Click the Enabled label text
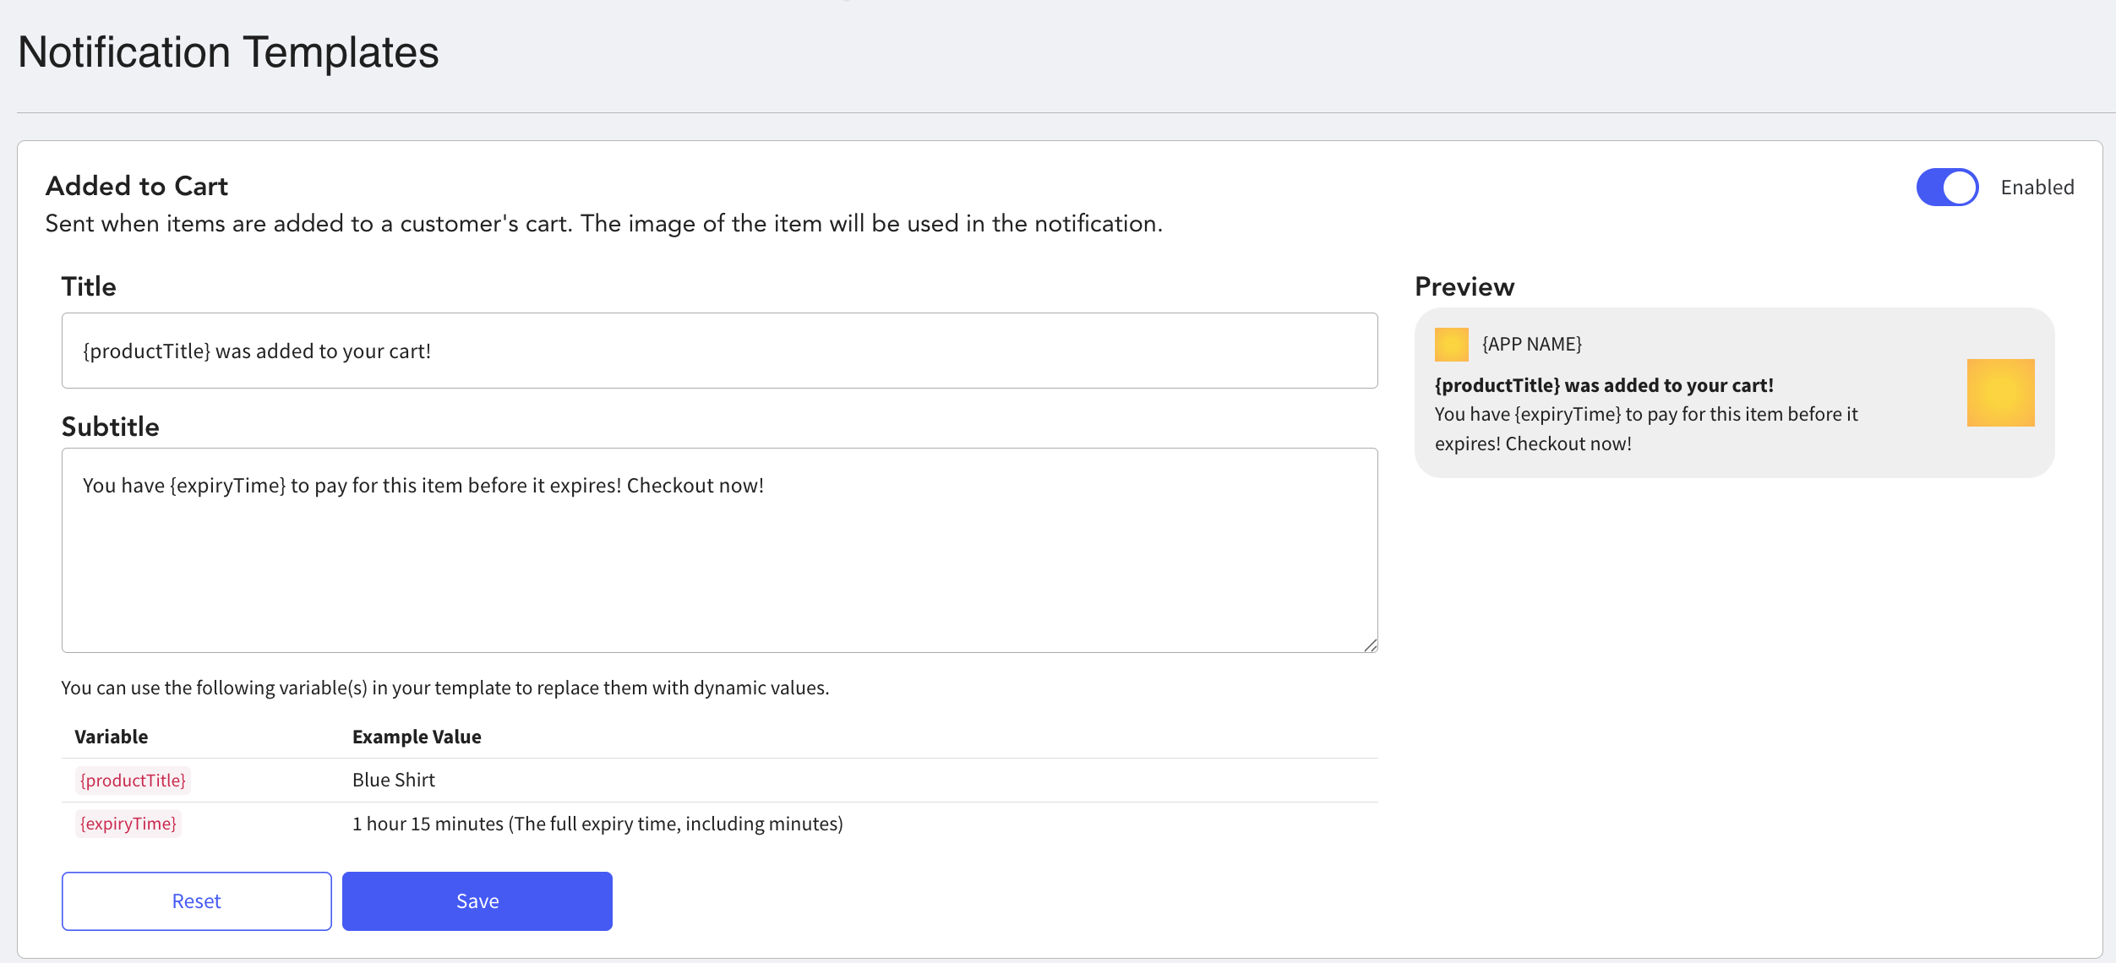This screenshot has width=2116, height=963. point(2037,188)
